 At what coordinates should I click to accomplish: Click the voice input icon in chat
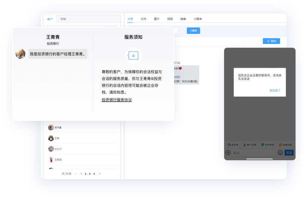[228, 153]
